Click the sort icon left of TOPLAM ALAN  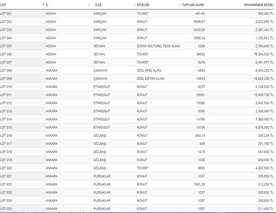point(180,5)
